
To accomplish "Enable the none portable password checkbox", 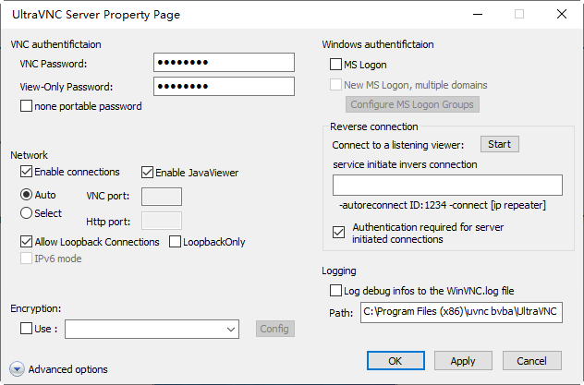I will click(x=26, y=106).
